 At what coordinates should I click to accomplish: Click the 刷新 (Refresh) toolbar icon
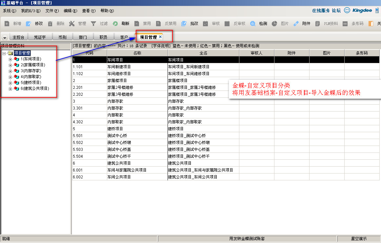115,24
